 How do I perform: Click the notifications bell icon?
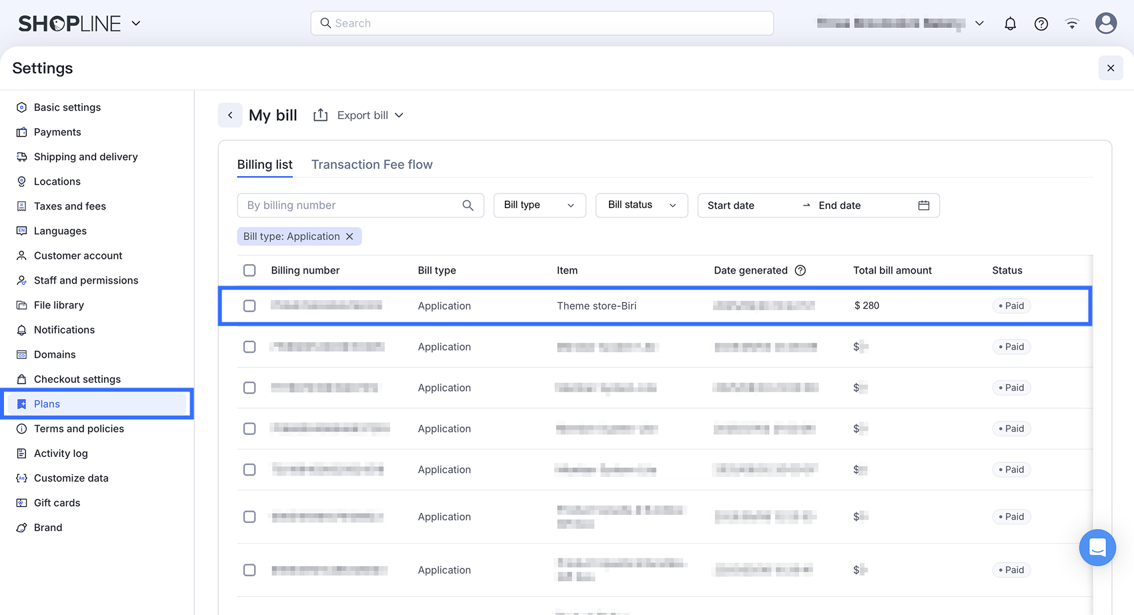click(1010, 24)
